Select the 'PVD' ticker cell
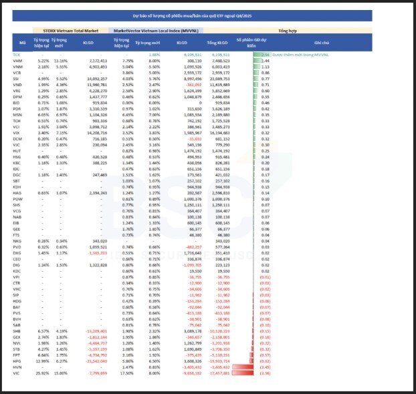The image size is (416, 394). click(17, 247)
